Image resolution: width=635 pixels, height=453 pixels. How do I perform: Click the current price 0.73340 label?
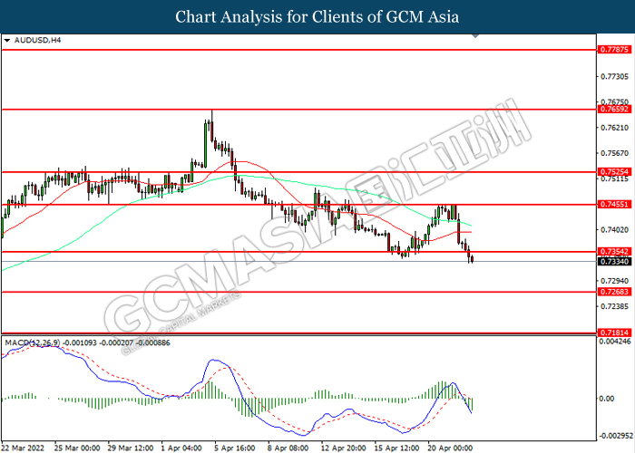tap(614, 262)
